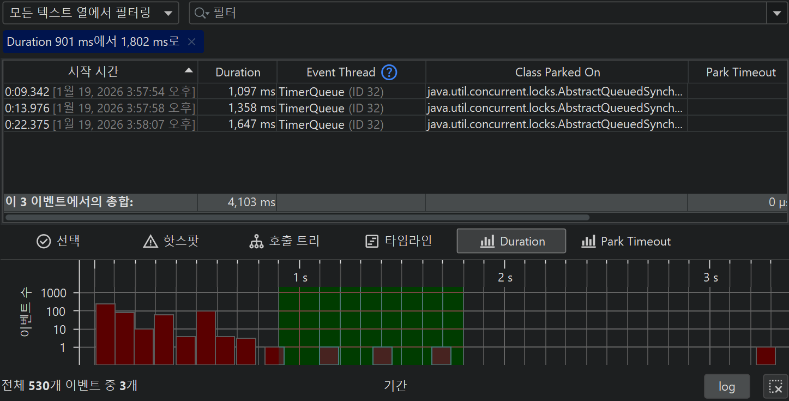Image resolution: width=789 pixels, height=401 pixels.
Task: Expand the filter history dropdown arrow
Action: click(776, 13)
